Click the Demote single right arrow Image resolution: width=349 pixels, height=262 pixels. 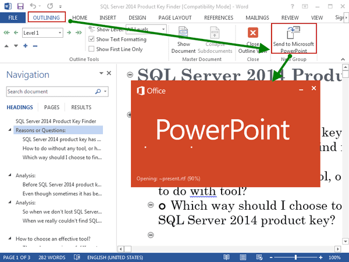pyautogui.click(x=69, y=33)
